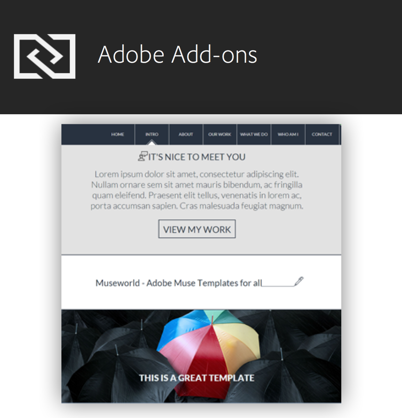Click the VIEW MY WORK button
The width and height of the screenshot is (402, 418).
pyautogui.click(x=197, y=229)
